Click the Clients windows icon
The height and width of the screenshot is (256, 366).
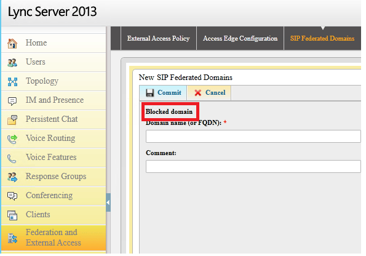coord(12,215)
